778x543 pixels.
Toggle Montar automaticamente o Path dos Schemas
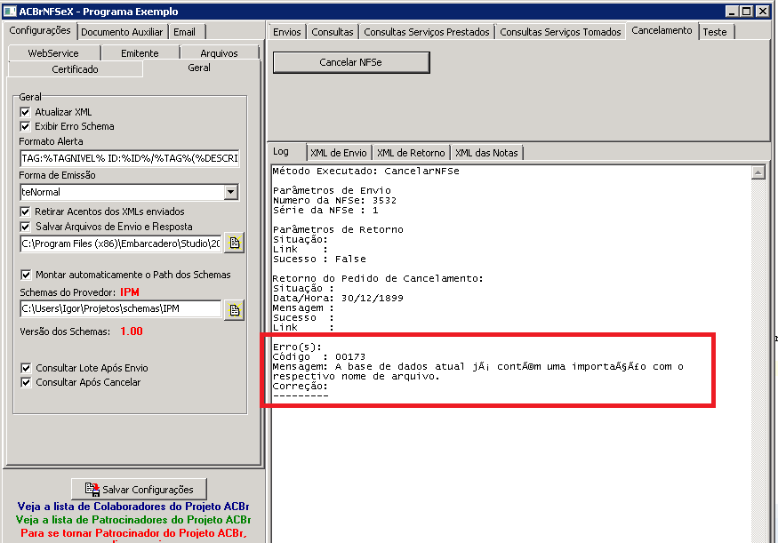pyautogui.click(x=25, y=275)
